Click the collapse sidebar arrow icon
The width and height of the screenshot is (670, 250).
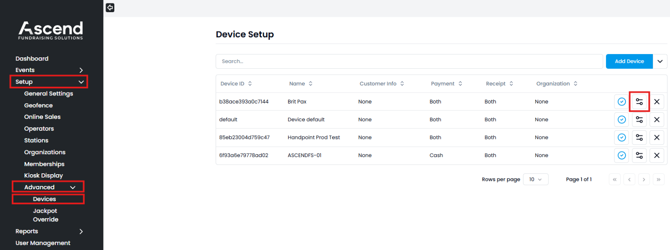pos(110,8)
